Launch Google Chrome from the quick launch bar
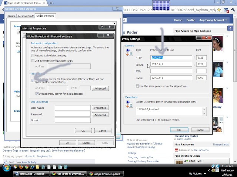Image resolution: width=237 pixels, height=177 pixels. (27, 167)
